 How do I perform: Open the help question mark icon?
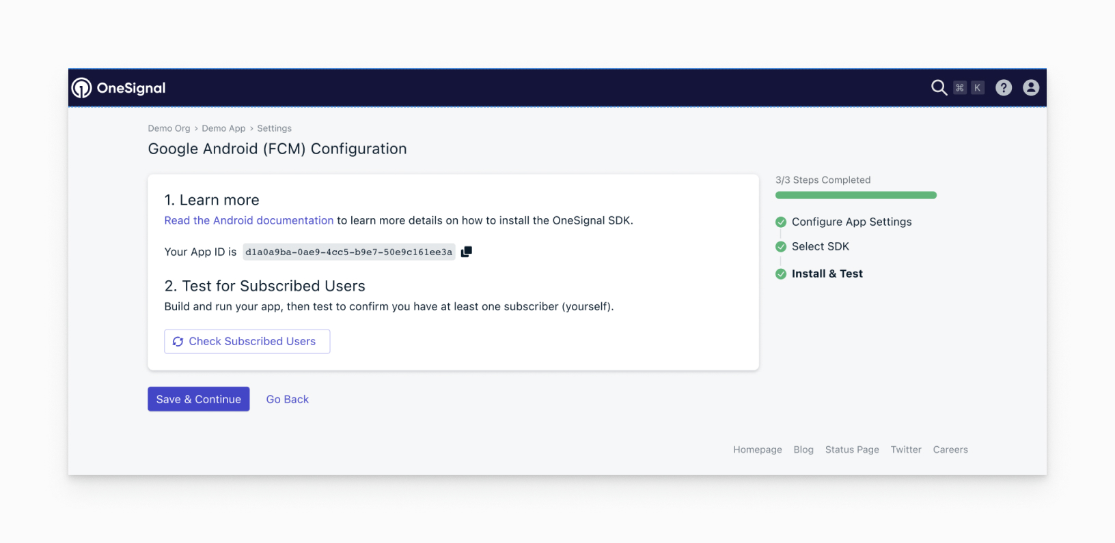pos(1004,87)
